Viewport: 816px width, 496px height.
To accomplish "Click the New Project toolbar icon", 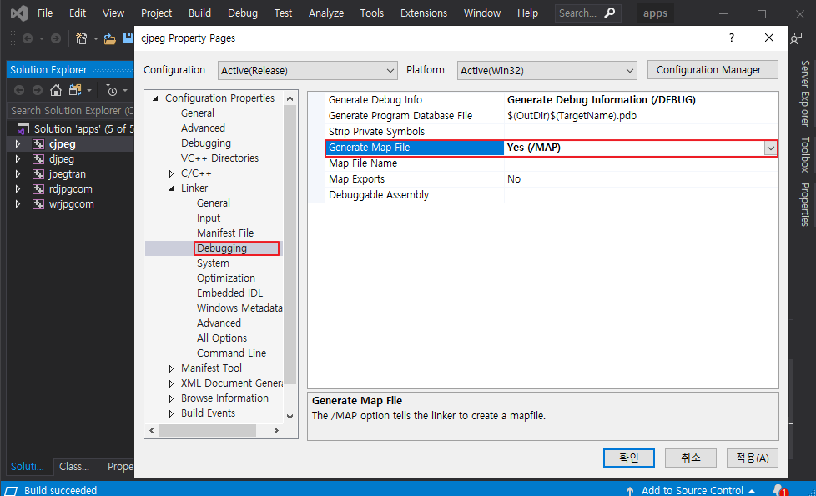I will tap(81, 38).
